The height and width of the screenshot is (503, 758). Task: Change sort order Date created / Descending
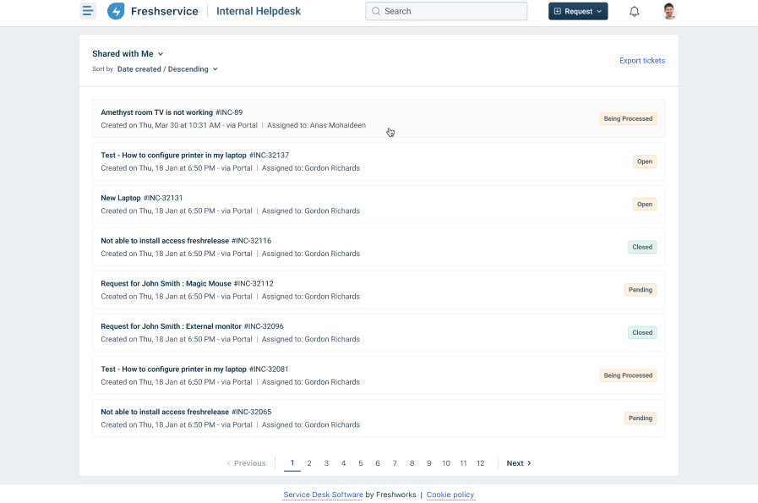(x=167, y=69)
